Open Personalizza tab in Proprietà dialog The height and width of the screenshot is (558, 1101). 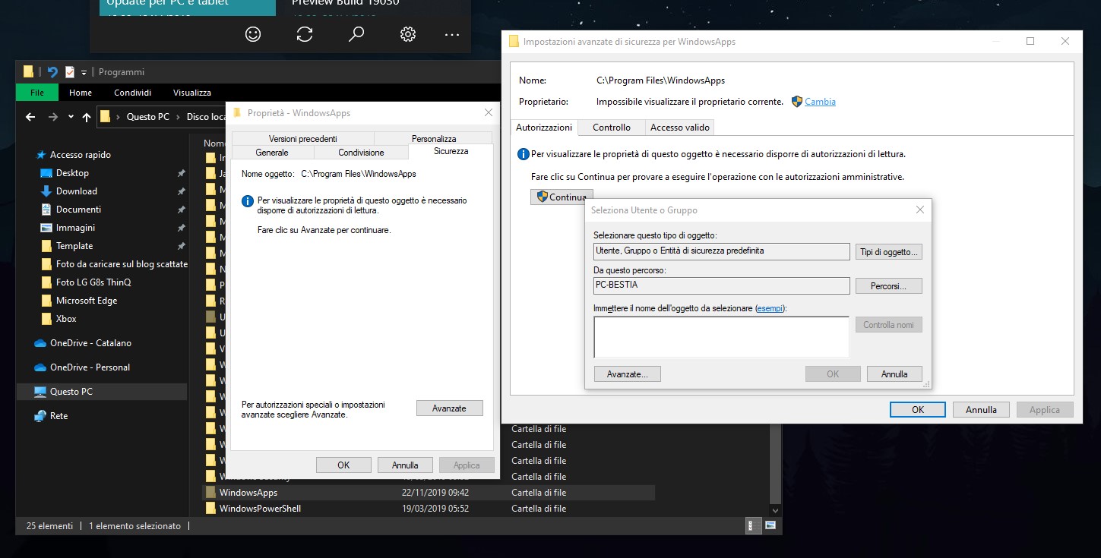[434, 138]
